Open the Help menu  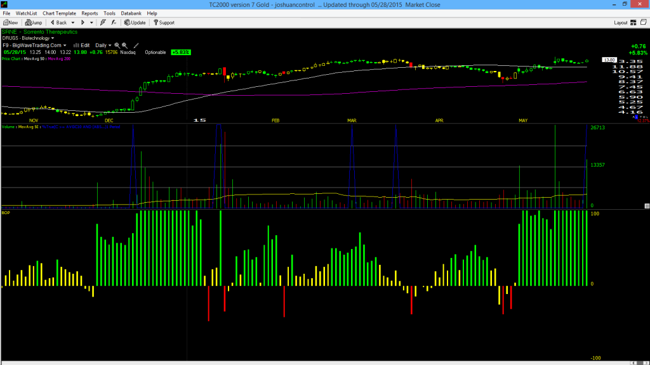click(152, 13)
